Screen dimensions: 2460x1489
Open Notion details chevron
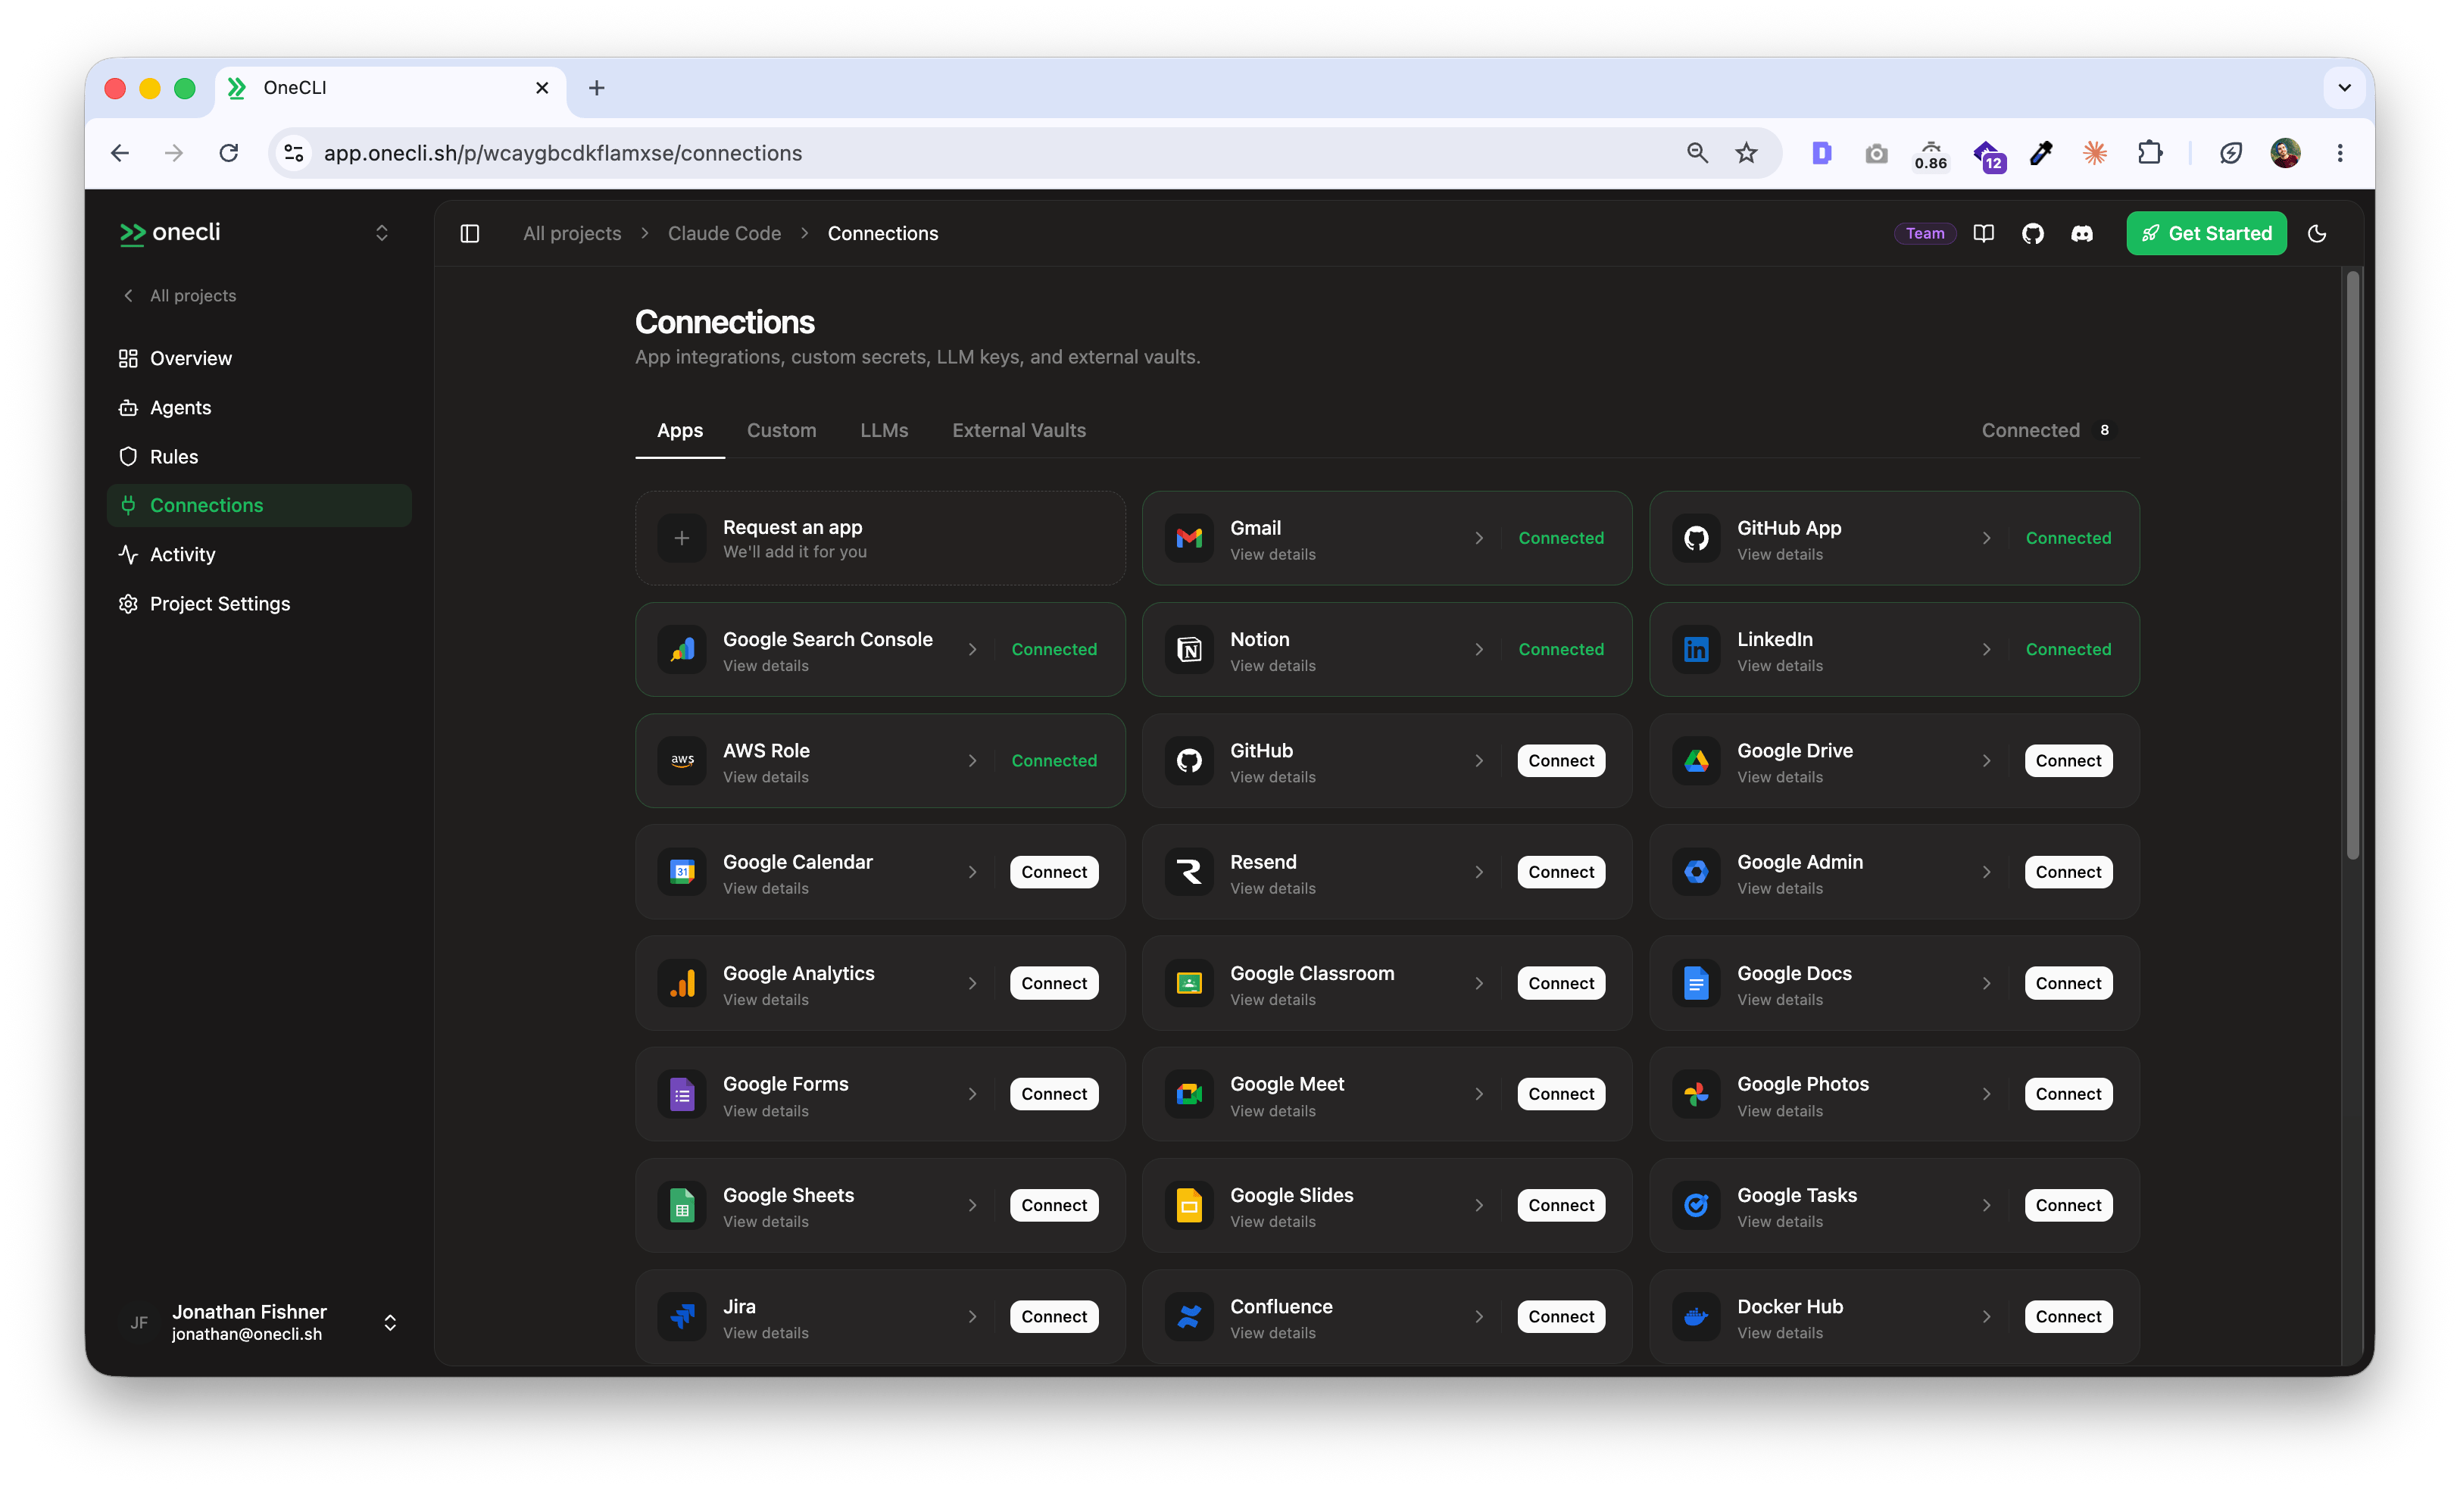[1478, 649]
